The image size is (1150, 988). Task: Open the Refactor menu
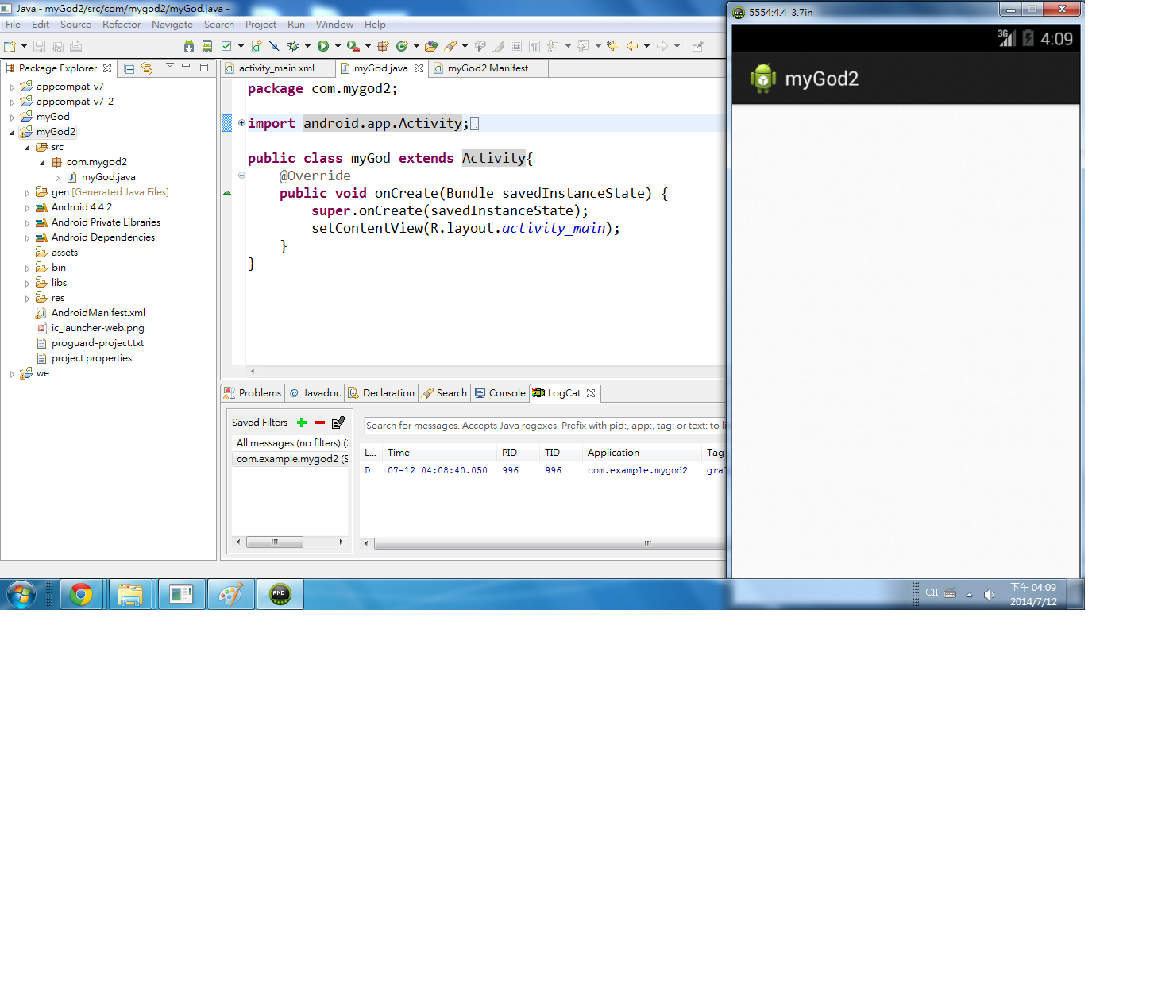pos(122,25)
